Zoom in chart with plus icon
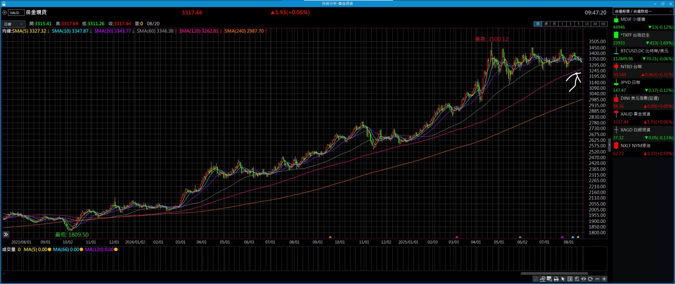Viewport: 675px width, 284px height. pos(604,279)
